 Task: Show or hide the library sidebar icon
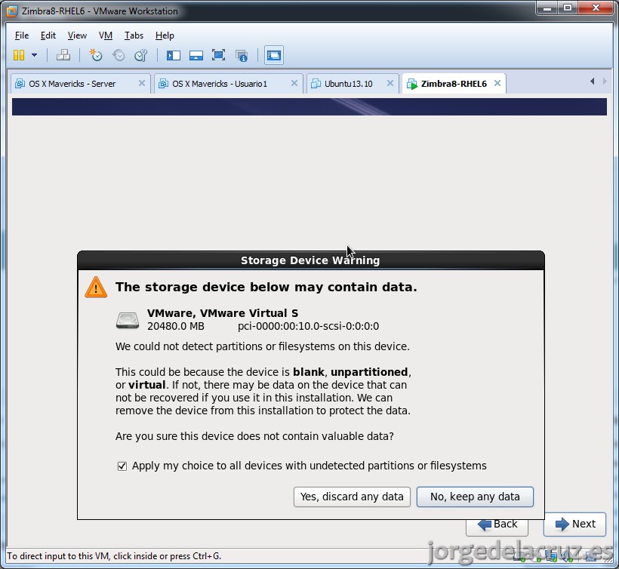(174, 55)
